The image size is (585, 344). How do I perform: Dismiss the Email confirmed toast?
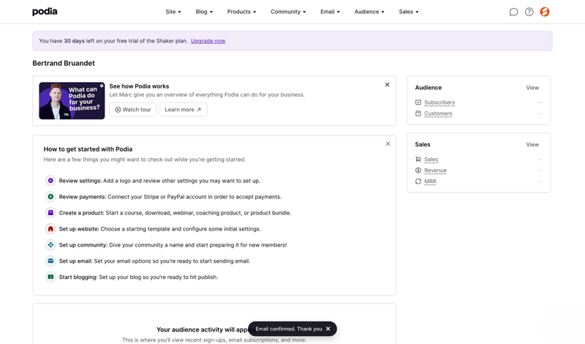pyautogui.click(x=328, y=329)
